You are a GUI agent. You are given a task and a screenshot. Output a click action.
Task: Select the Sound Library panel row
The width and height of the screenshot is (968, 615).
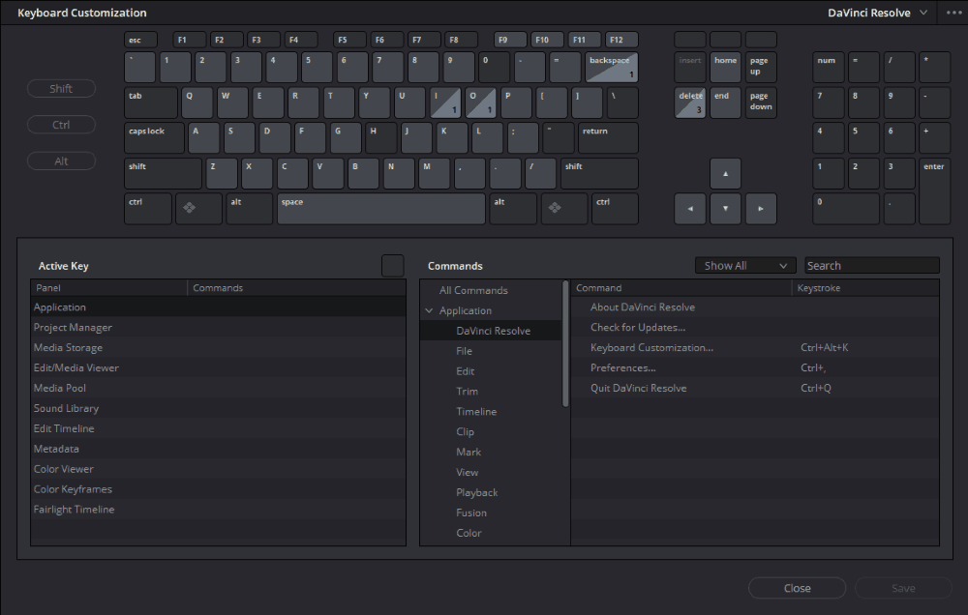[x=219, y=408]
